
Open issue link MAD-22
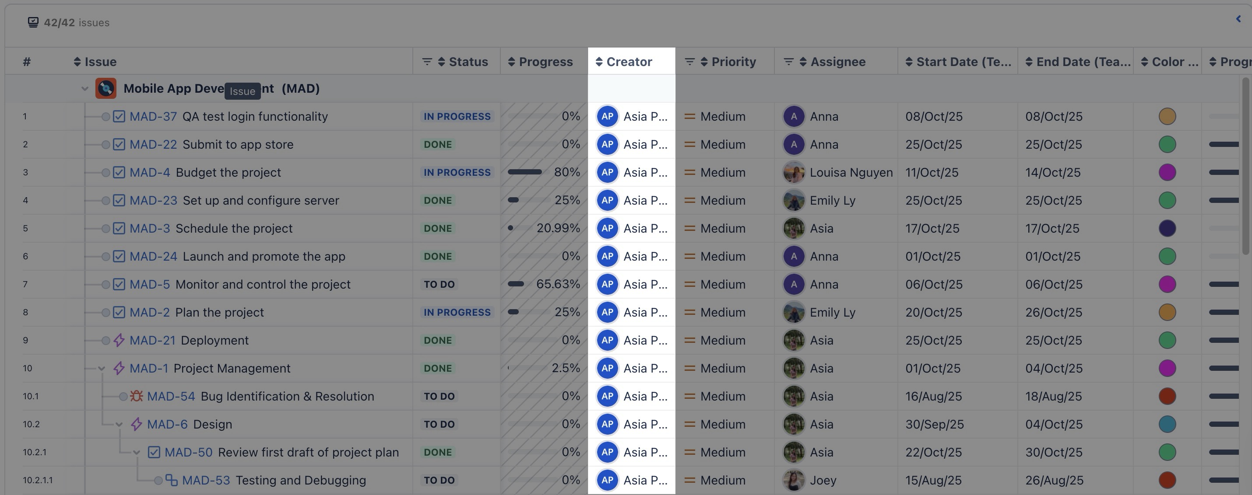(x=153, y=145)
